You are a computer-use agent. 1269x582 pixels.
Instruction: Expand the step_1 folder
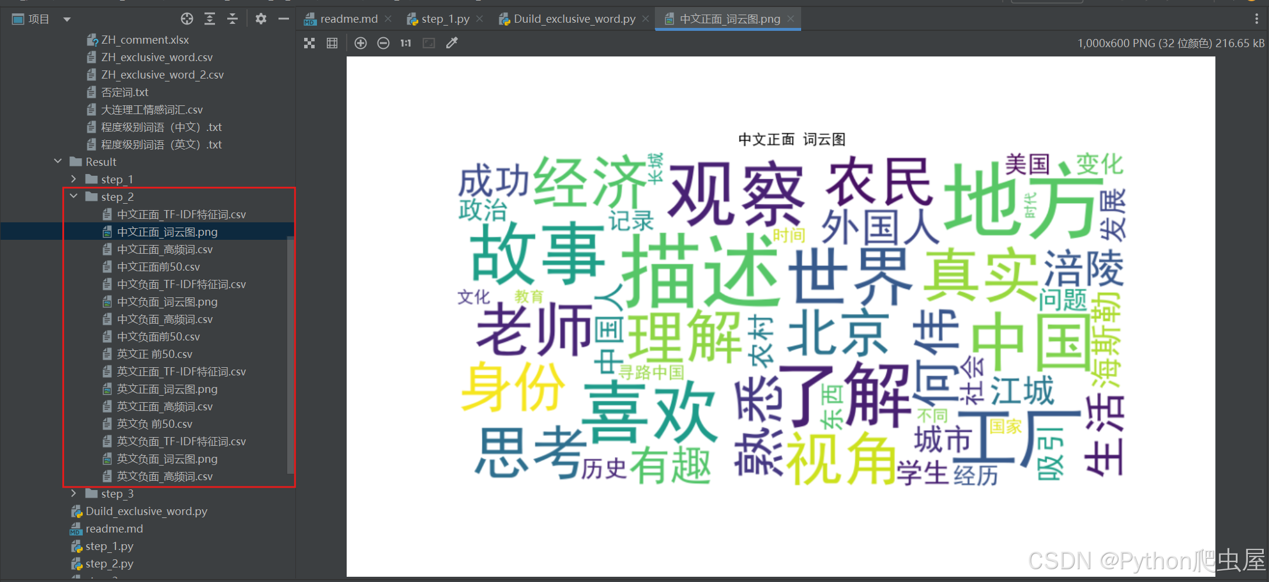[74, 179]
